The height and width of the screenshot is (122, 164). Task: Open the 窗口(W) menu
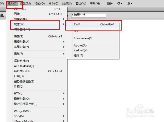pyautogui.click(x=81, y=4)
